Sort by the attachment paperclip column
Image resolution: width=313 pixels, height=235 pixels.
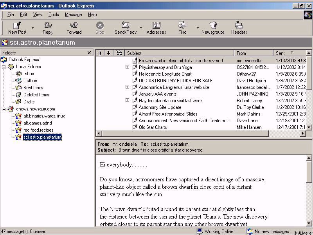(x=100, y=53)
